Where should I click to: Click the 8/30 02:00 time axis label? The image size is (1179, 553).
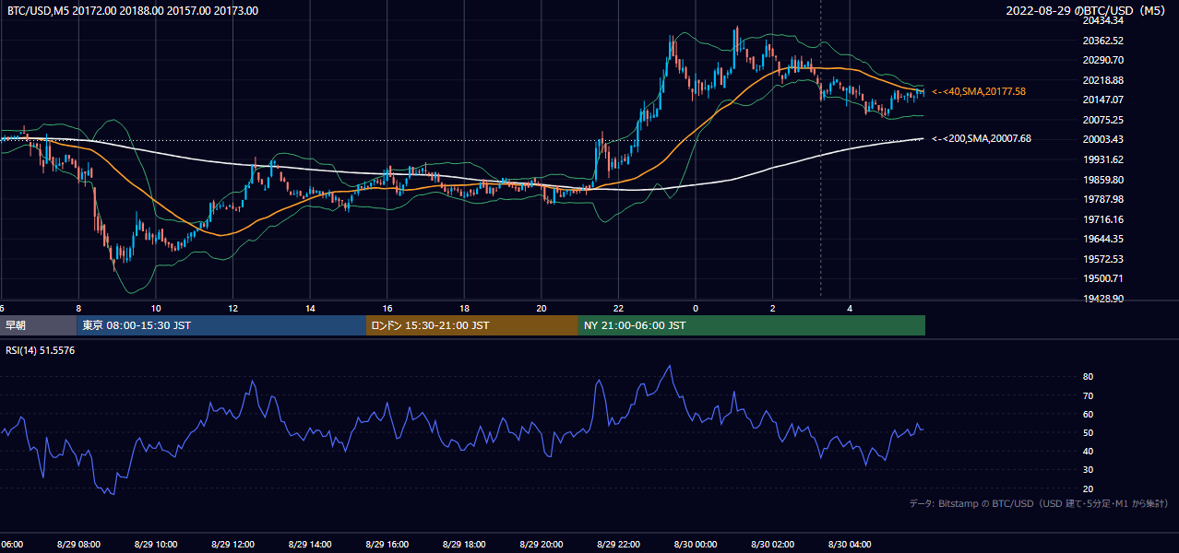772,545
